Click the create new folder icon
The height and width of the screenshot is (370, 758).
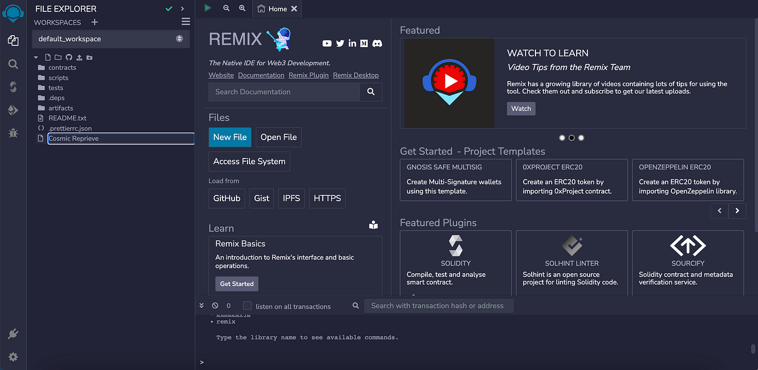58,57
